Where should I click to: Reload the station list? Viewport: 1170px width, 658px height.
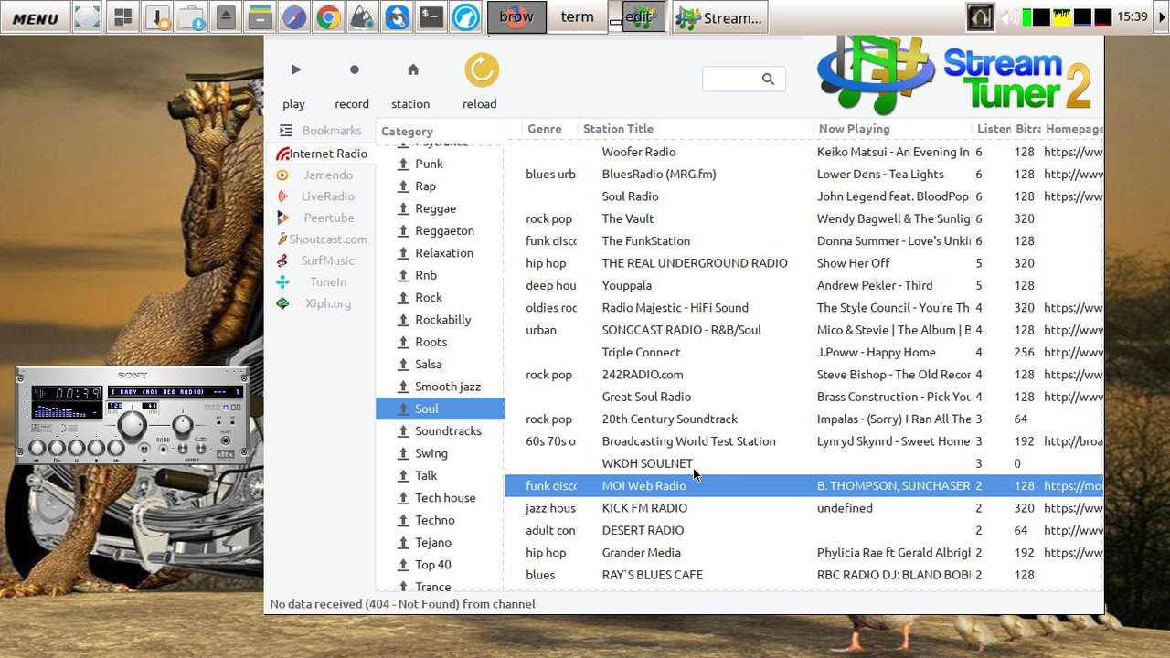[x=481, y=83]
